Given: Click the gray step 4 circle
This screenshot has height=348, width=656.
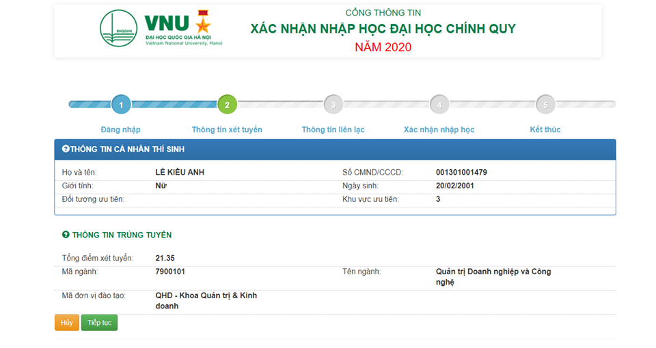Looking at the screenshot, I should [439, 104].
